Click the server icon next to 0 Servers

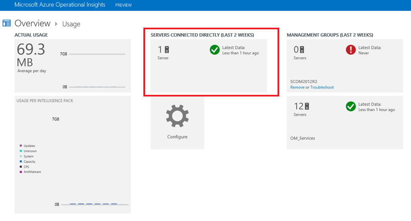[x=302, y=49]
